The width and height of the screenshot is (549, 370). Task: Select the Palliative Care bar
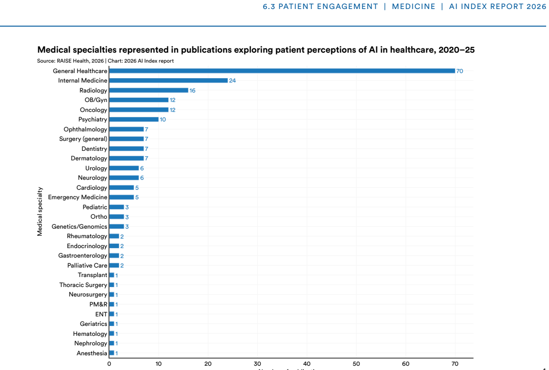114,266
